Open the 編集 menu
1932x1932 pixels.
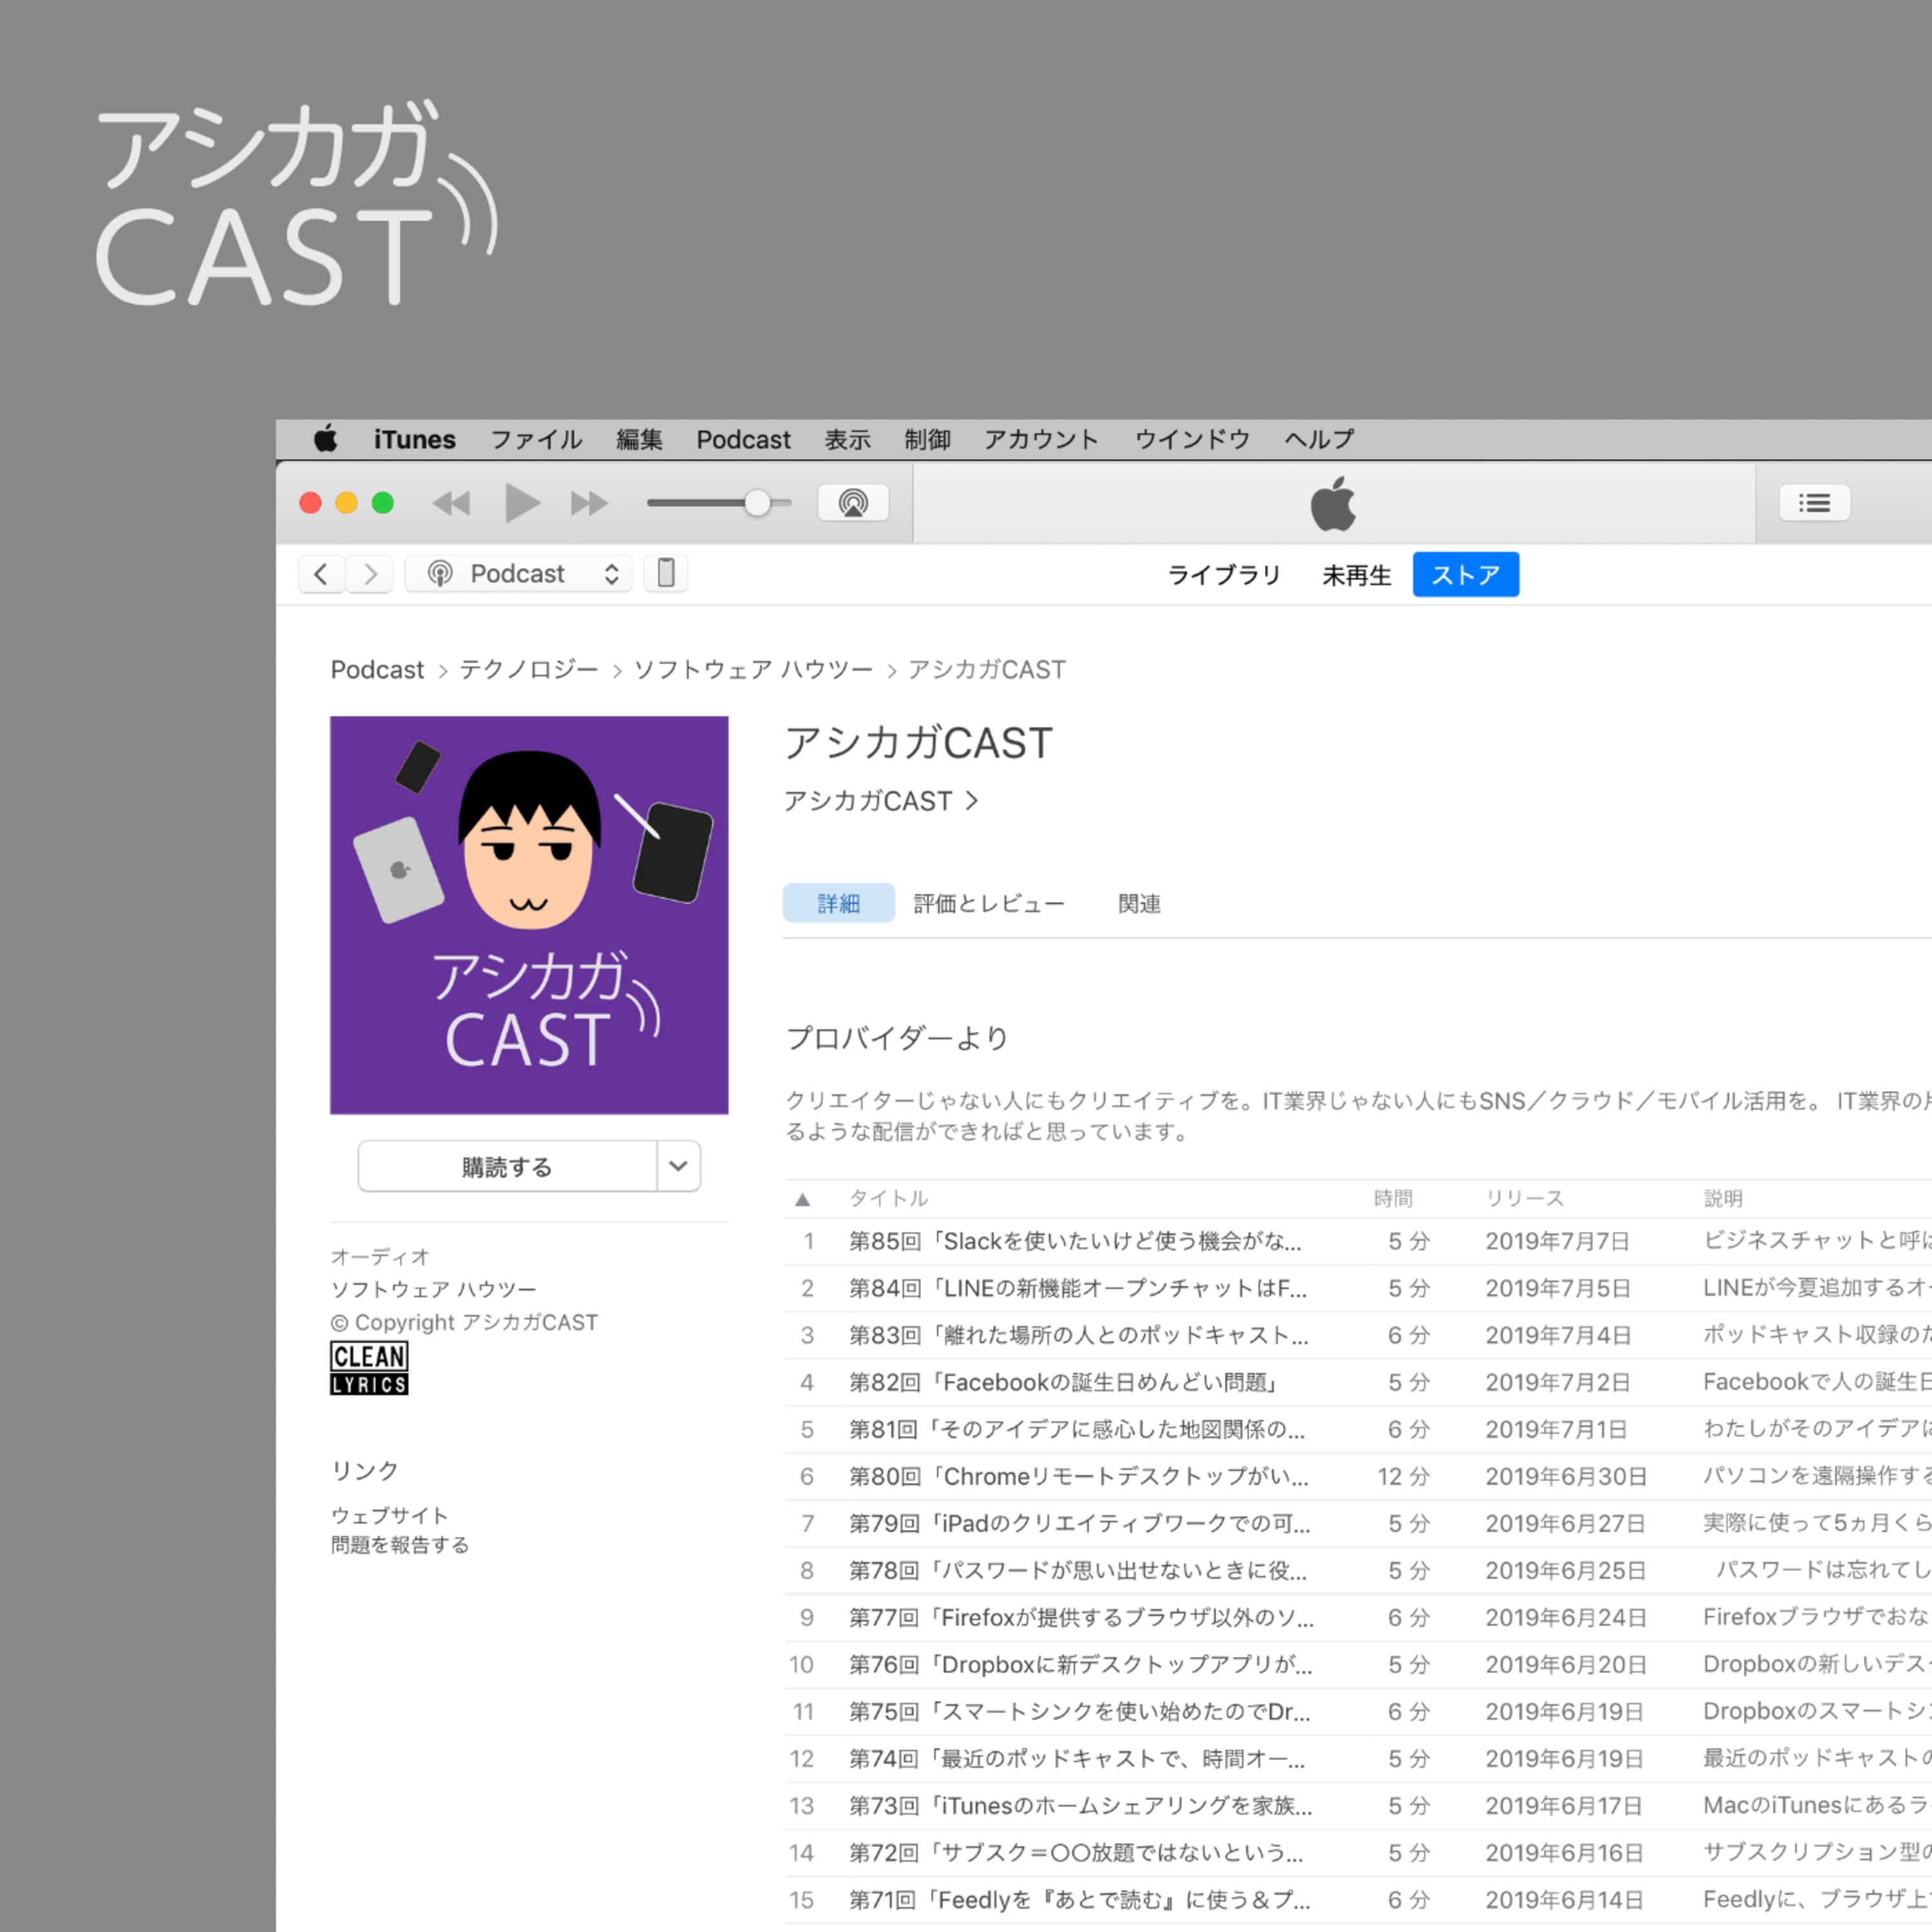click(x=639, y=439)
